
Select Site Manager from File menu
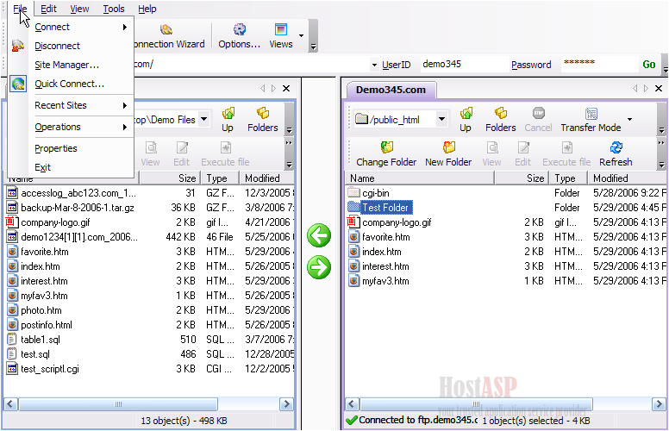pyautogui.click(x=66, y=65)
